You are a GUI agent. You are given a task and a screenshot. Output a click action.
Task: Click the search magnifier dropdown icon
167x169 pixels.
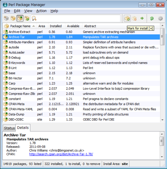34,18
